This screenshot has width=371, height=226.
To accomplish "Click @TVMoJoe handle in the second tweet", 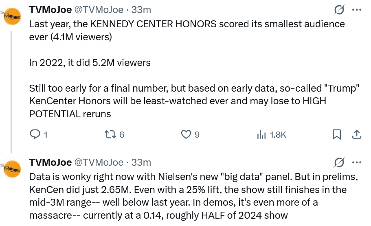I will tap(98, 162).
